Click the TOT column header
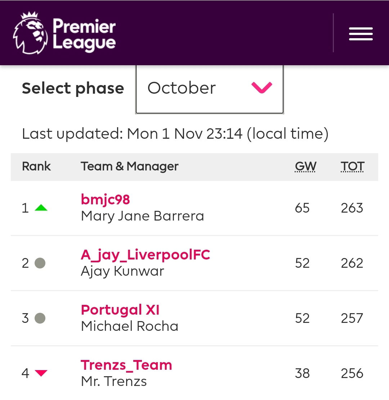This screenshot has width=389, height=400. coord(352,166)
